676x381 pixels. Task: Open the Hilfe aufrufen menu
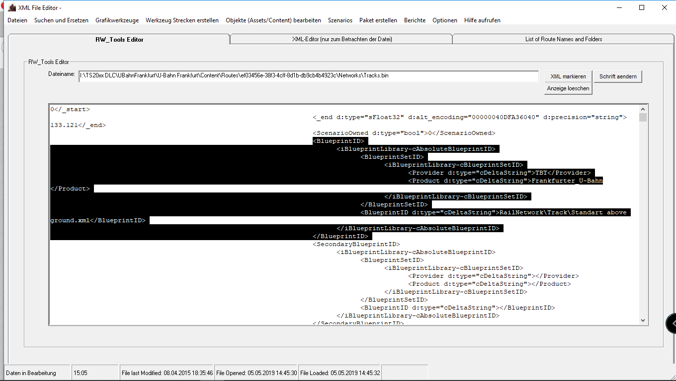(482, 20)
